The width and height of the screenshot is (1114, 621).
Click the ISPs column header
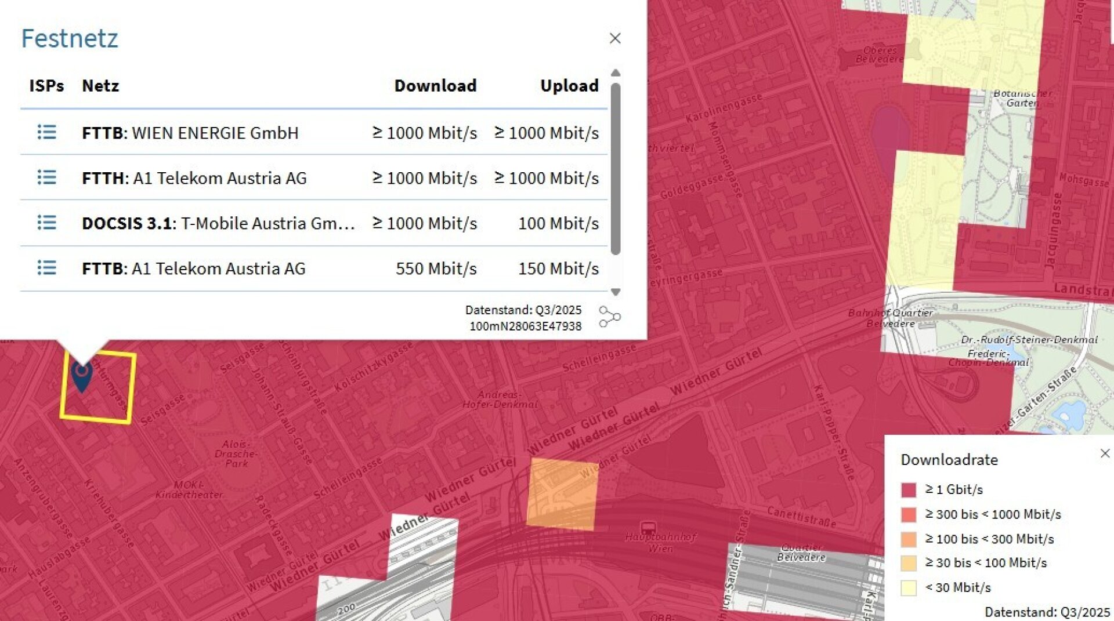(46, 86)
